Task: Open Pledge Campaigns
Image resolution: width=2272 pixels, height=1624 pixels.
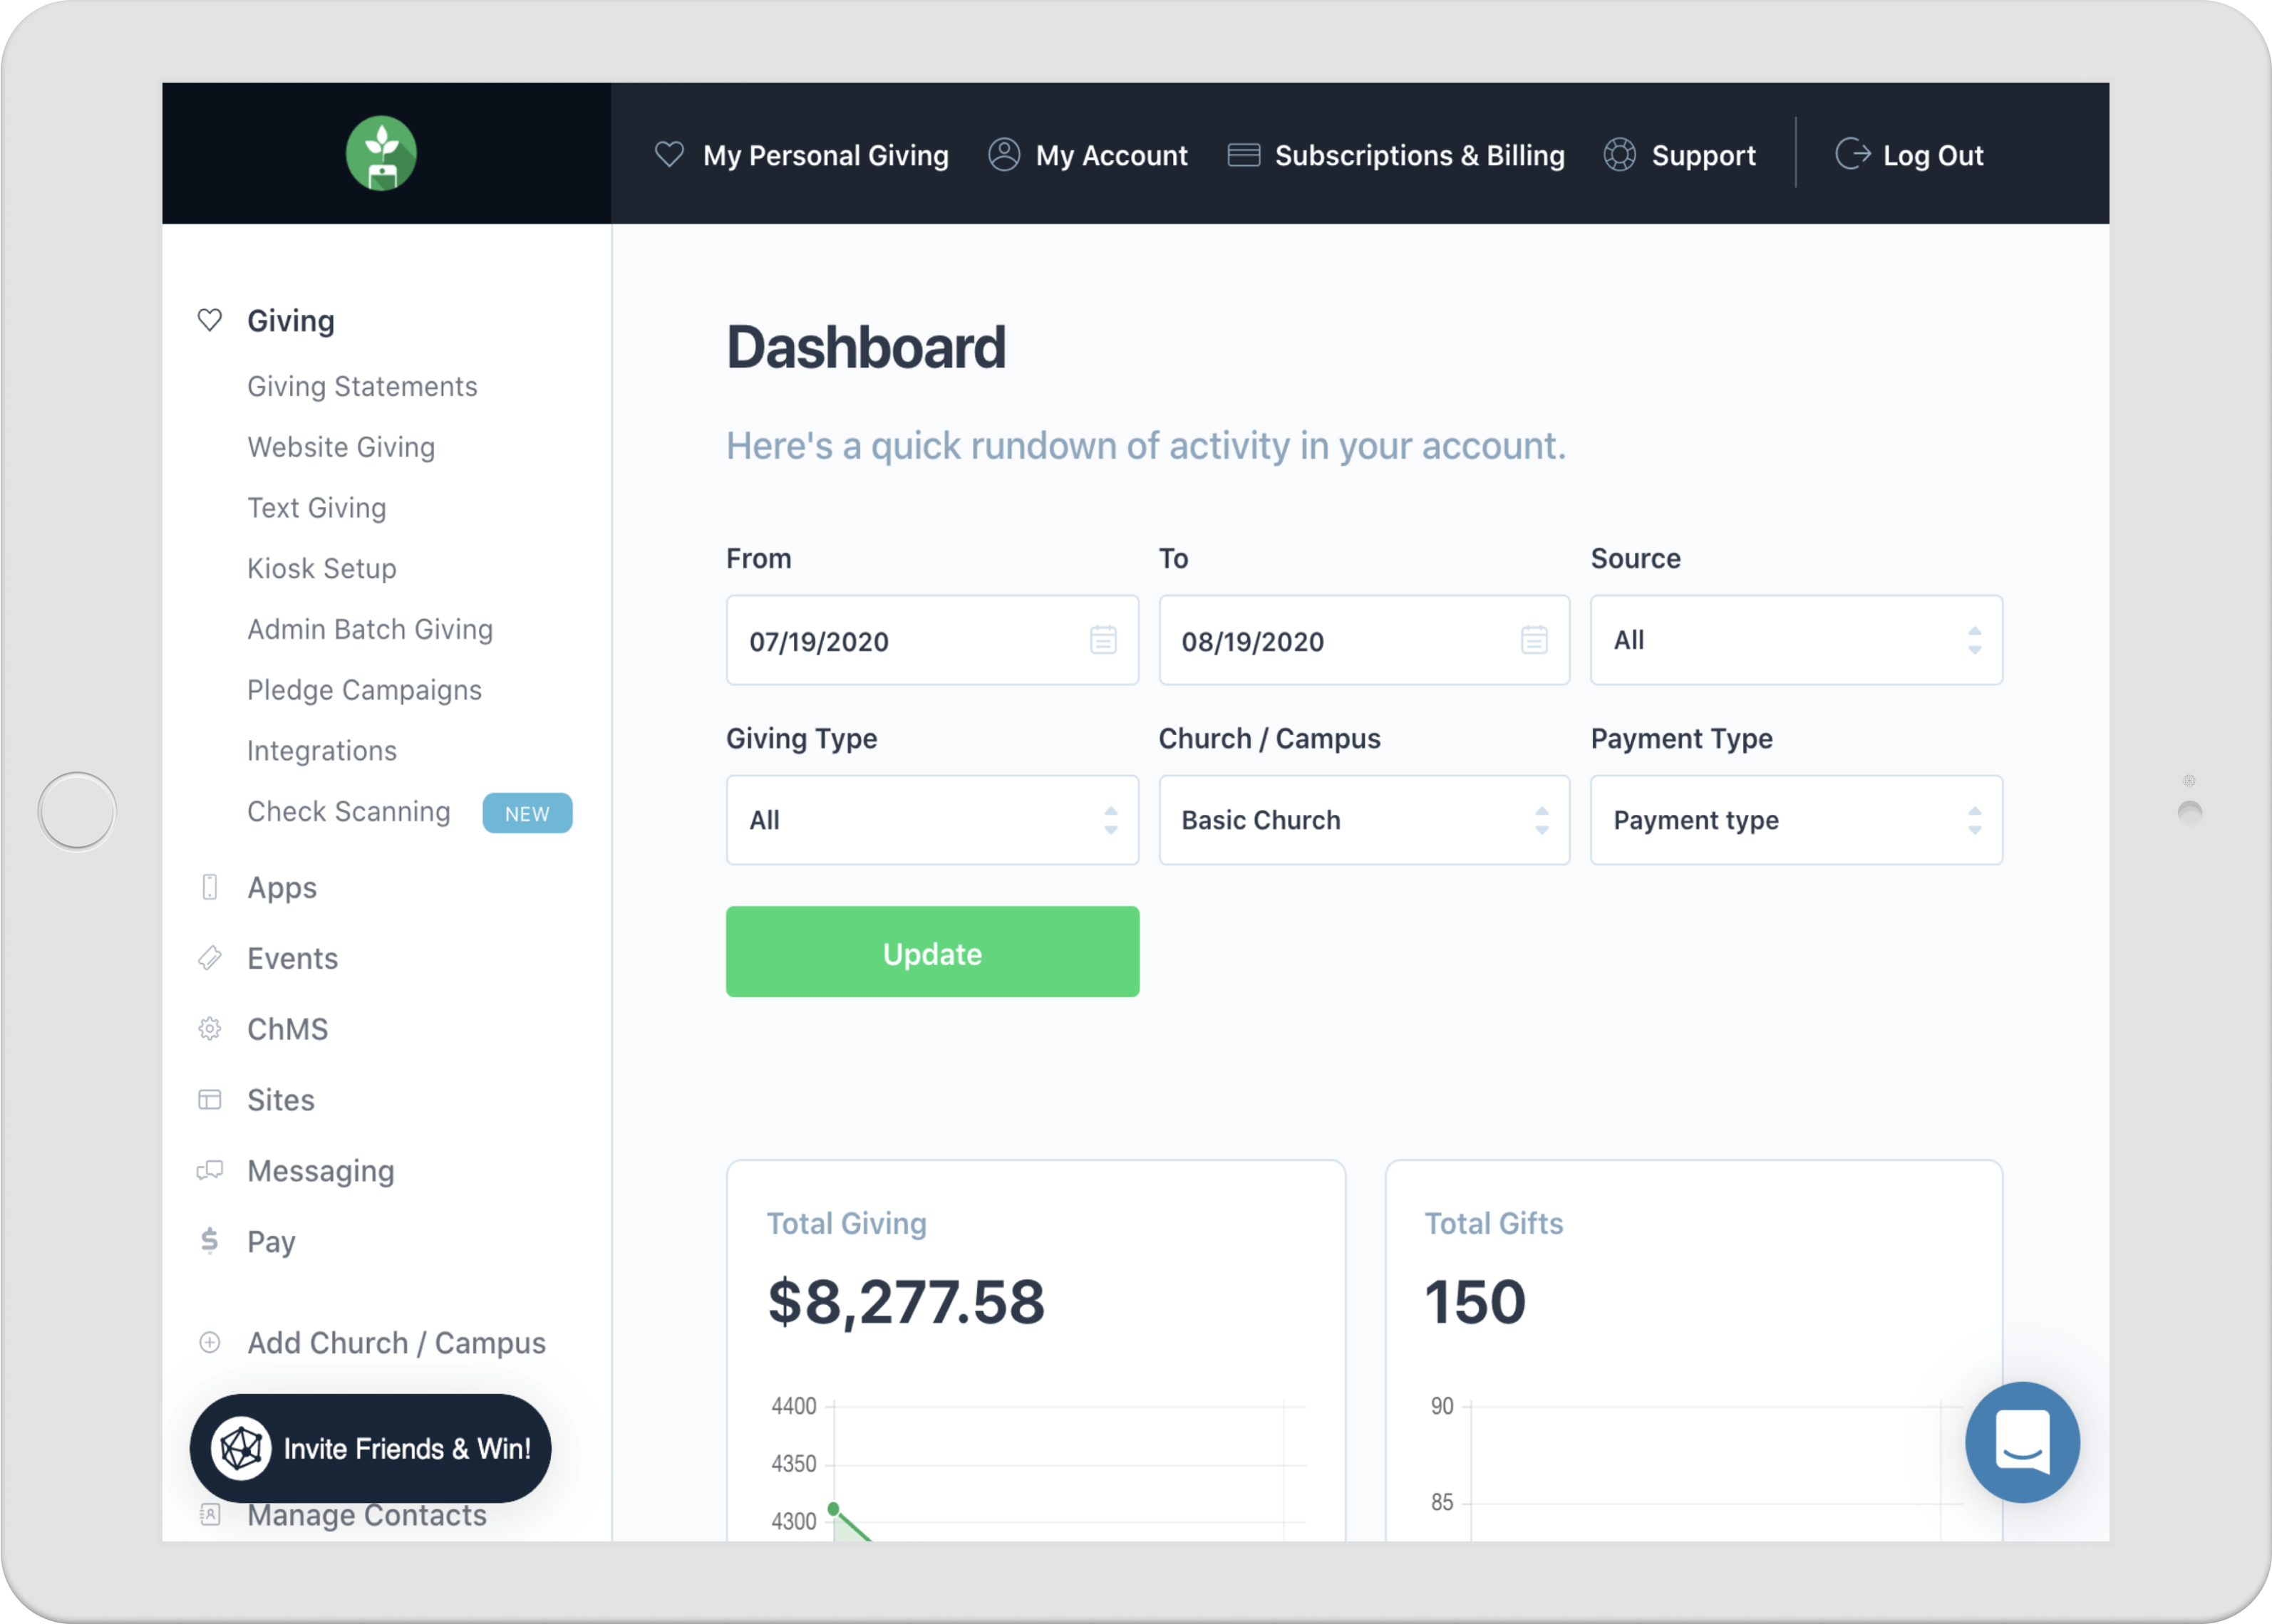Action: click(364, 690)
